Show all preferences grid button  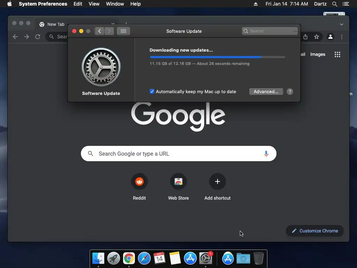coord(123,31)
